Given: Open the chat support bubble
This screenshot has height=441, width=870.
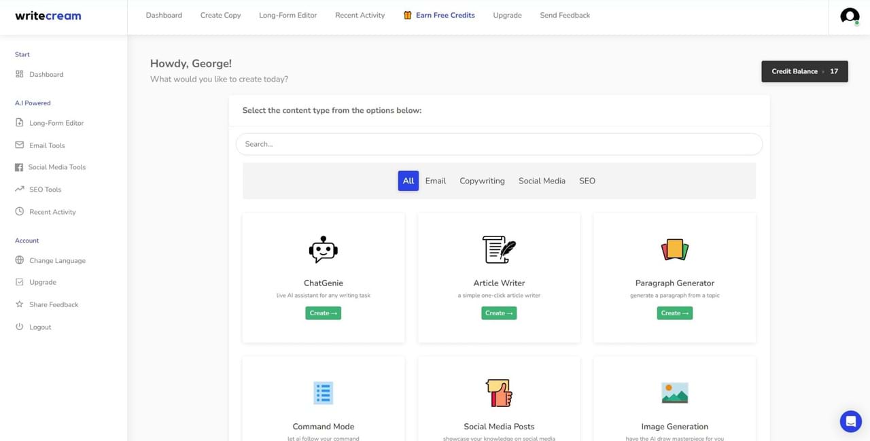Looking at the screenshot, I should pos(850,421).
